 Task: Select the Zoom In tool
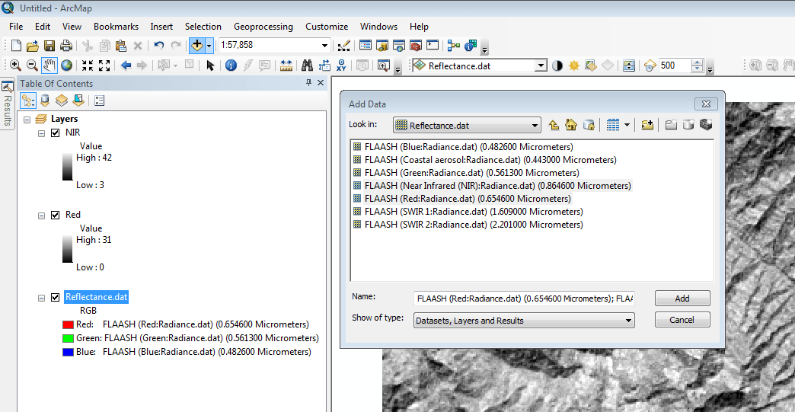[x=15, y=65]
